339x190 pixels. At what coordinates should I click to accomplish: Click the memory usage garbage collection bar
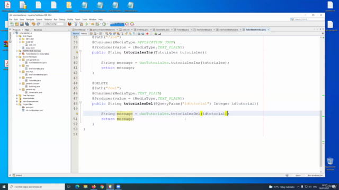[117, 24]
